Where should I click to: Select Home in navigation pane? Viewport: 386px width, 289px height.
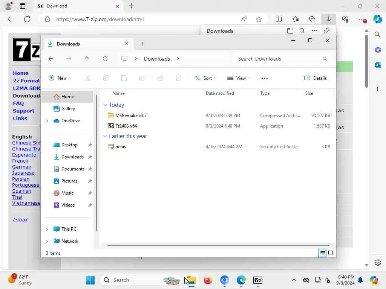click(x=67, y=97)
